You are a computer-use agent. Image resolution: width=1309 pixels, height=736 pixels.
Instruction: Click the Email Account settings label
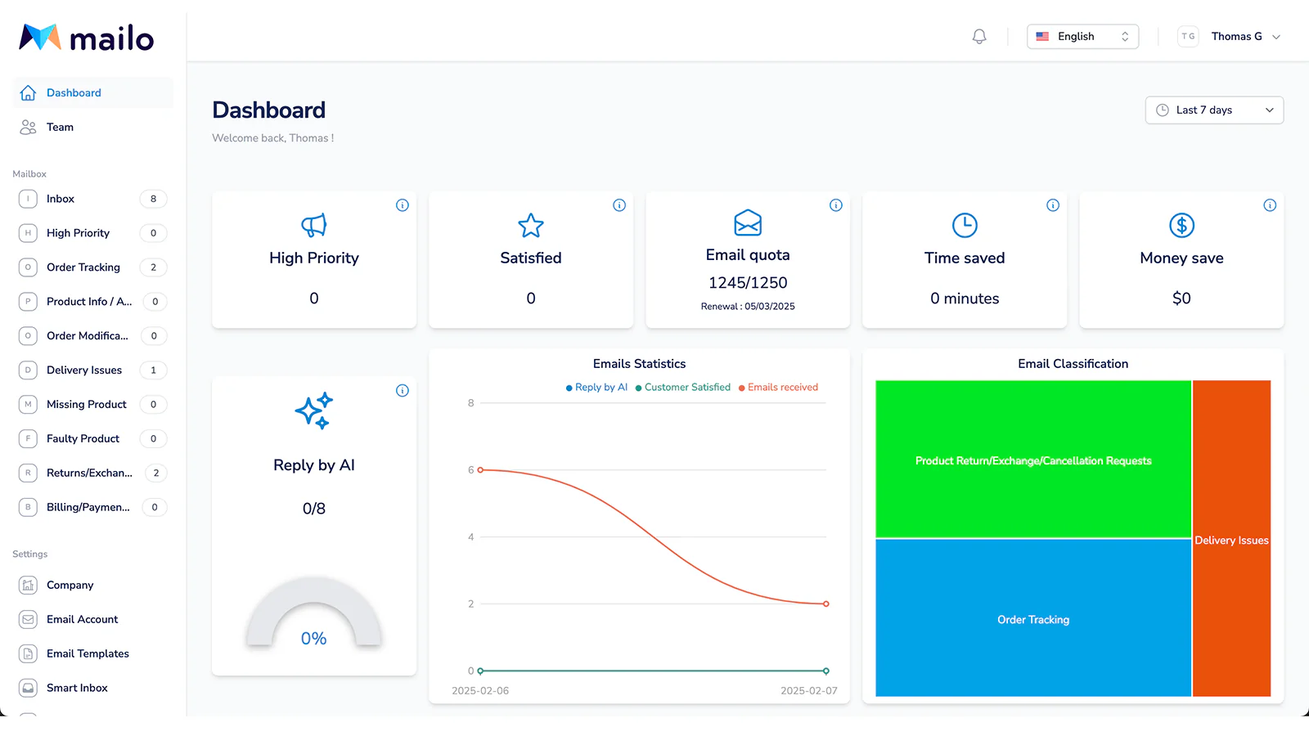[x=83, y=620]
